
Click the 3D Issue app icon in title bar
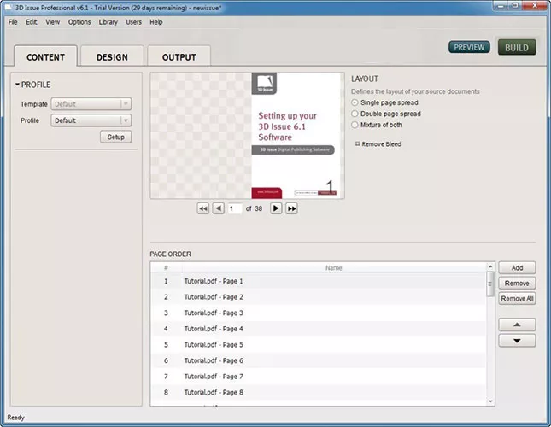coord(9,8)
